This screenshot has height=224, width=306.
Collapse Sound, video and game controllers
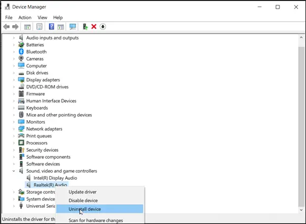click(x=14, y=171)
